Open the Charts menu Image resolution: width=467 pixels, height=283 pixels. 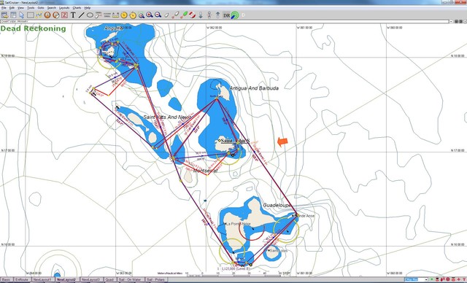(77, 8)
